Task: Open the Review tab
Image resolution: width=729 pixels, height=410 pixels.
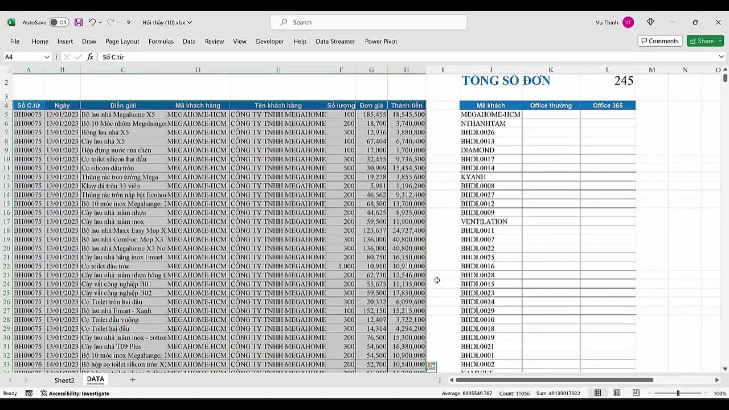Action: 214,41
